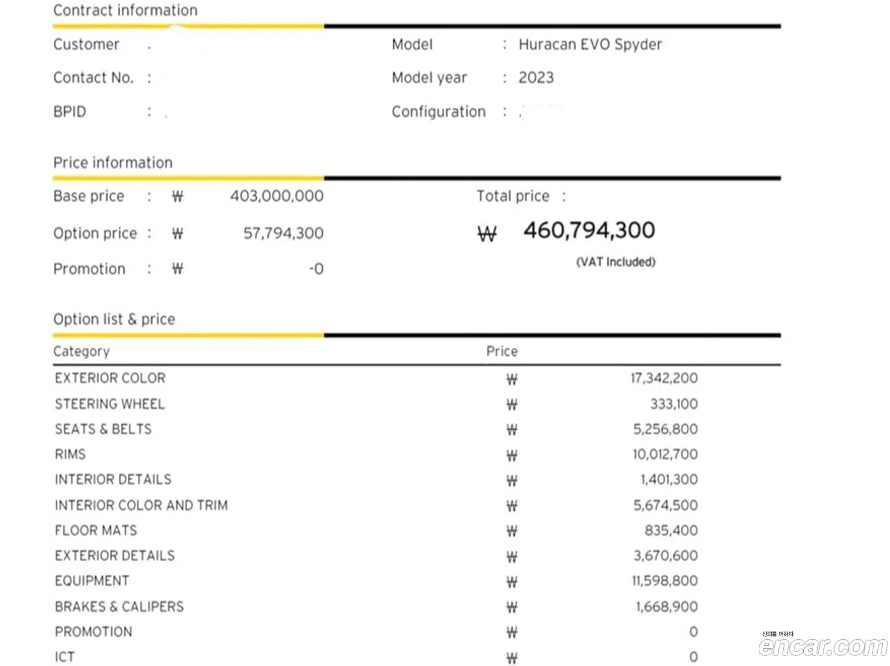890x666 pixels.
Task: Click interior details price '1,401,300'
Action: 669,480
